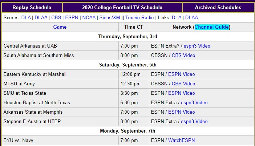The width and height of the screenshot is (255, 146).
Task: Open the DI-AA link after Links label
Action: (x=191, y=17)
